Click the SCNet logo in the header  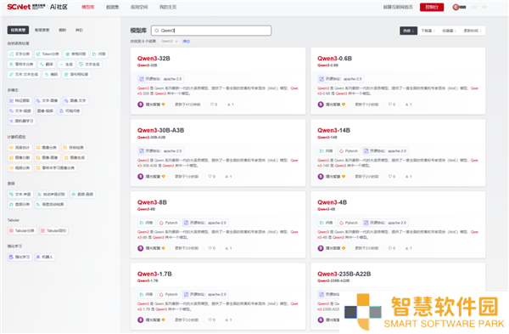(26, 7)
